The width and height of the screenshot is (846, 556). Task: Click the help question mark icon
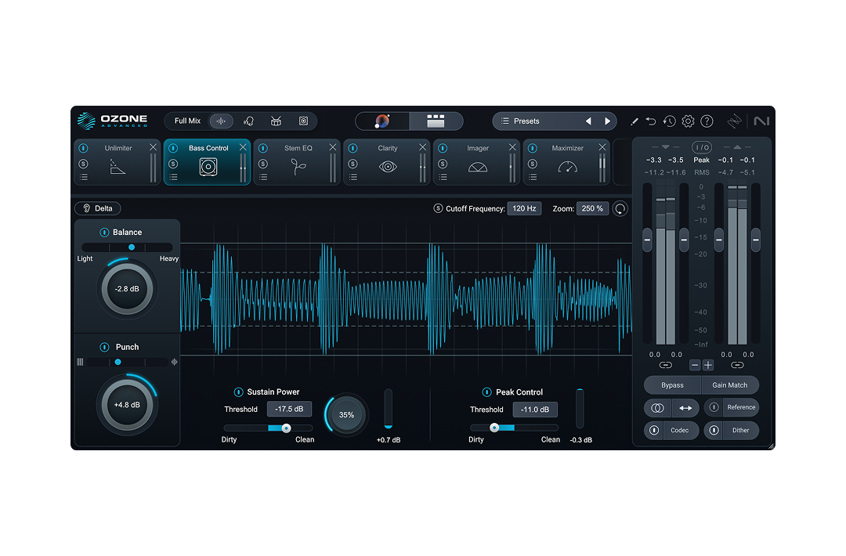(707, 121)
